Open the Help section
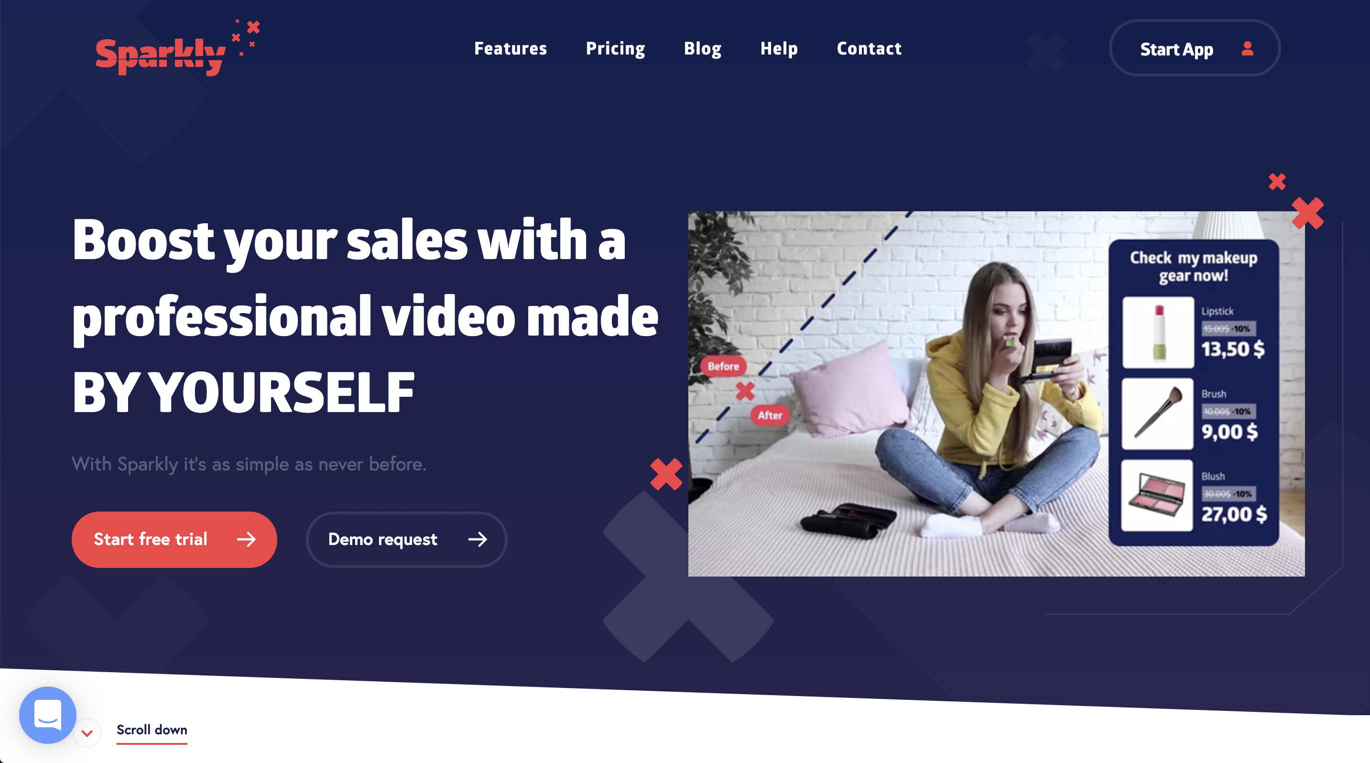The image size is (1370, 763). tap(779, 48)
